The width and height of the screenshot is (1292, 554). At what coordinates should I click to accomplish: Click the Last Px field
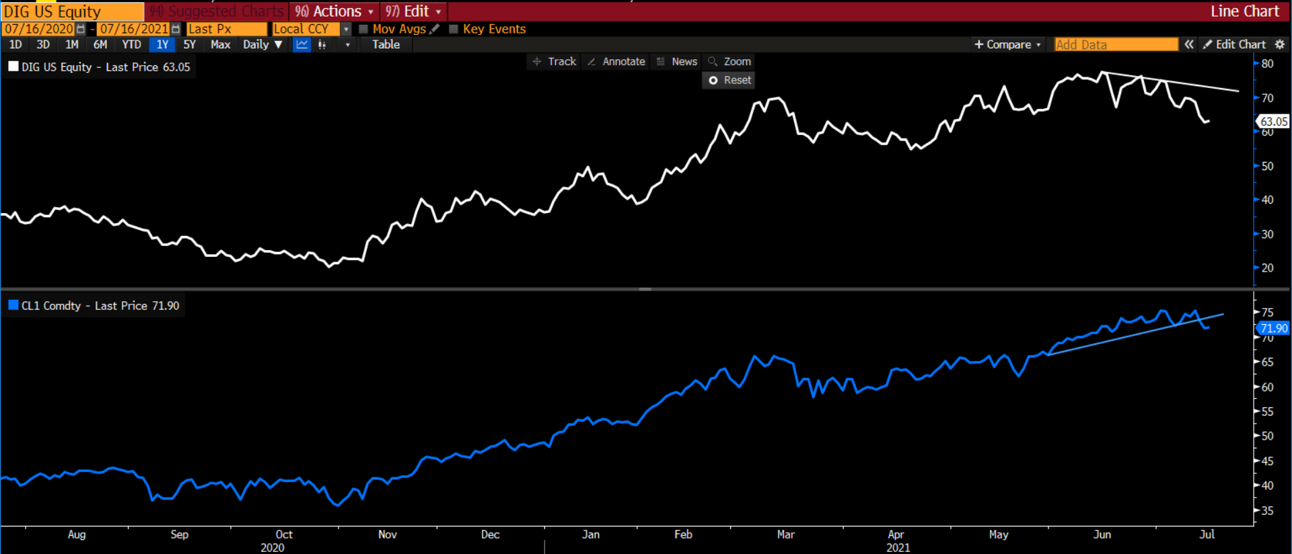coord(226,29)
